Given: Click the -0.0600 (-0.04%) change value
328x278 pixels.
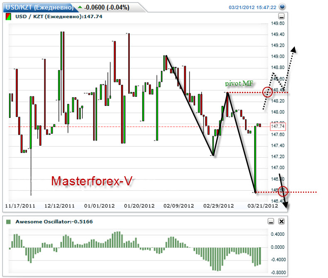Looking at the screenshot, I should [x=107, y=7].
